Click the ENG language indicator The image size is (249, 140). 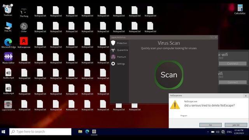pos(229,132)
